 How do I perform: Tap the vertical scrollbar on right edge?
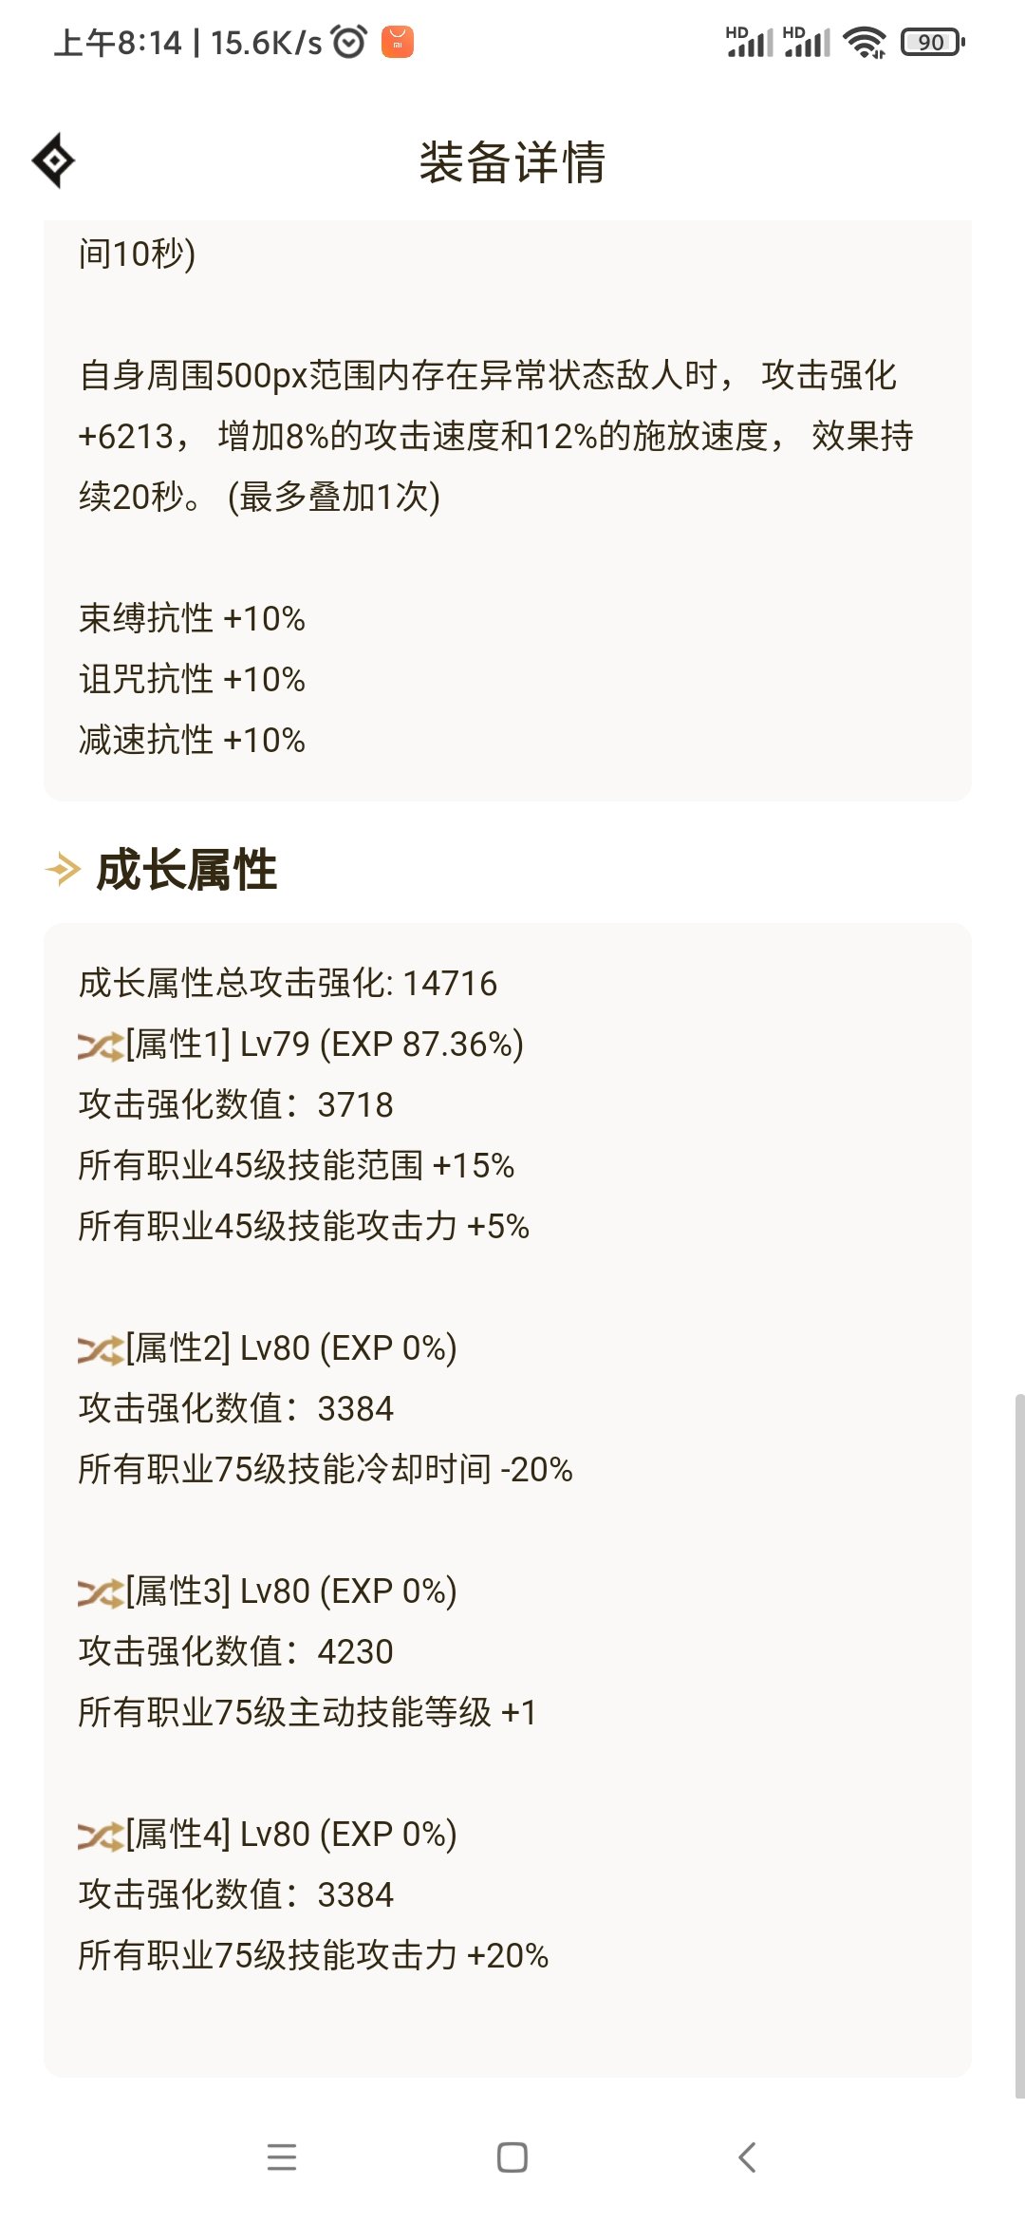pos(1019,1745)
